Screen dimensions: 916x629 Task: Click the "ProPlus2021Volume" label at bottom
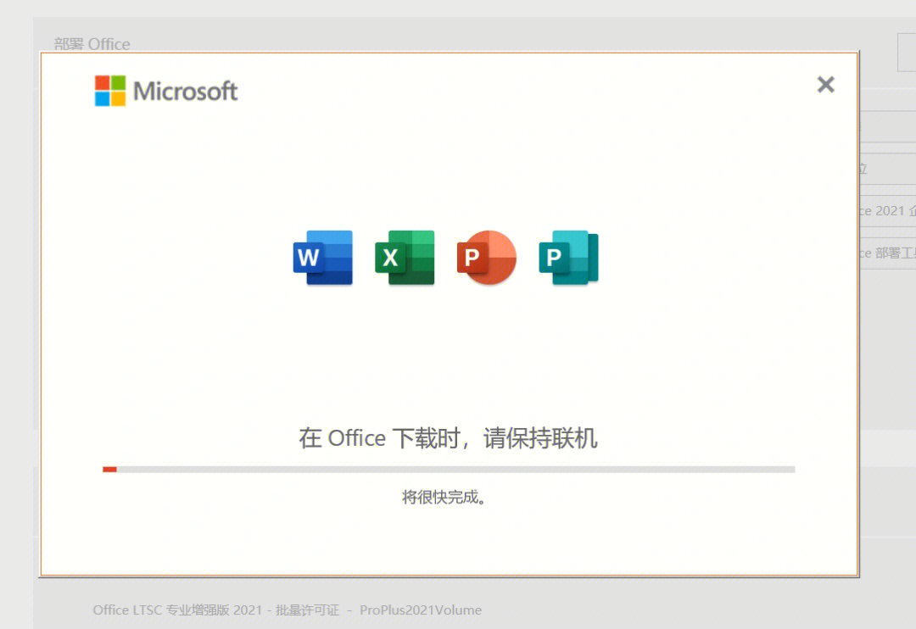(x=421, y=610)
